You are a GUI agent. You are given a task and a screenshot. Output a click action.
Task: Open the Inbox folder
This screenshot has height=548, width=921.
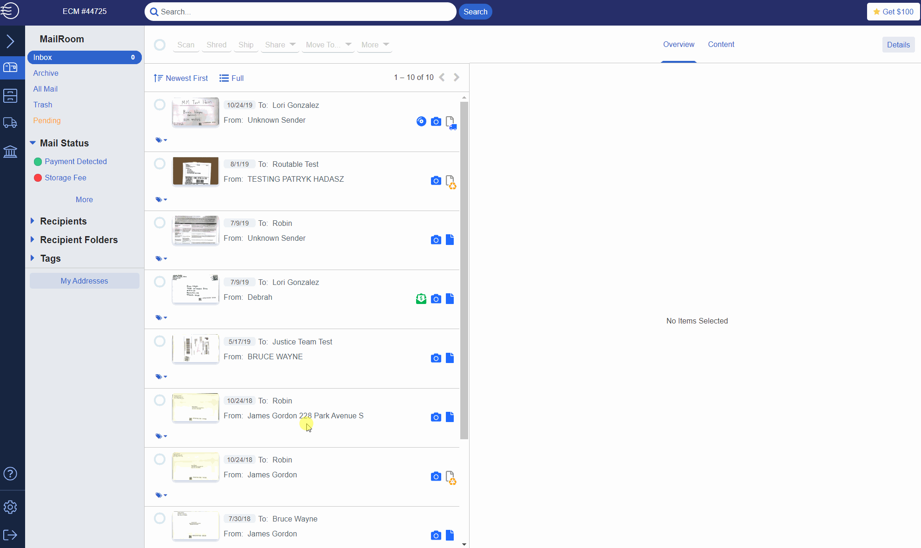pos(84,57)
